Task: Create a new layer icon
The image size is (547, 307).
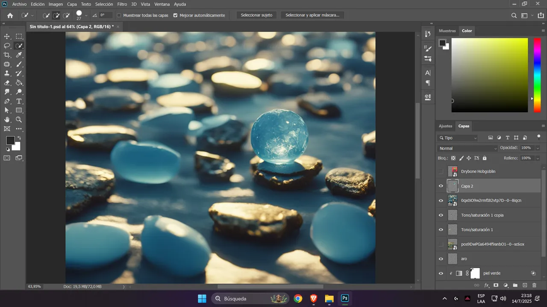Action: [525, 285]
